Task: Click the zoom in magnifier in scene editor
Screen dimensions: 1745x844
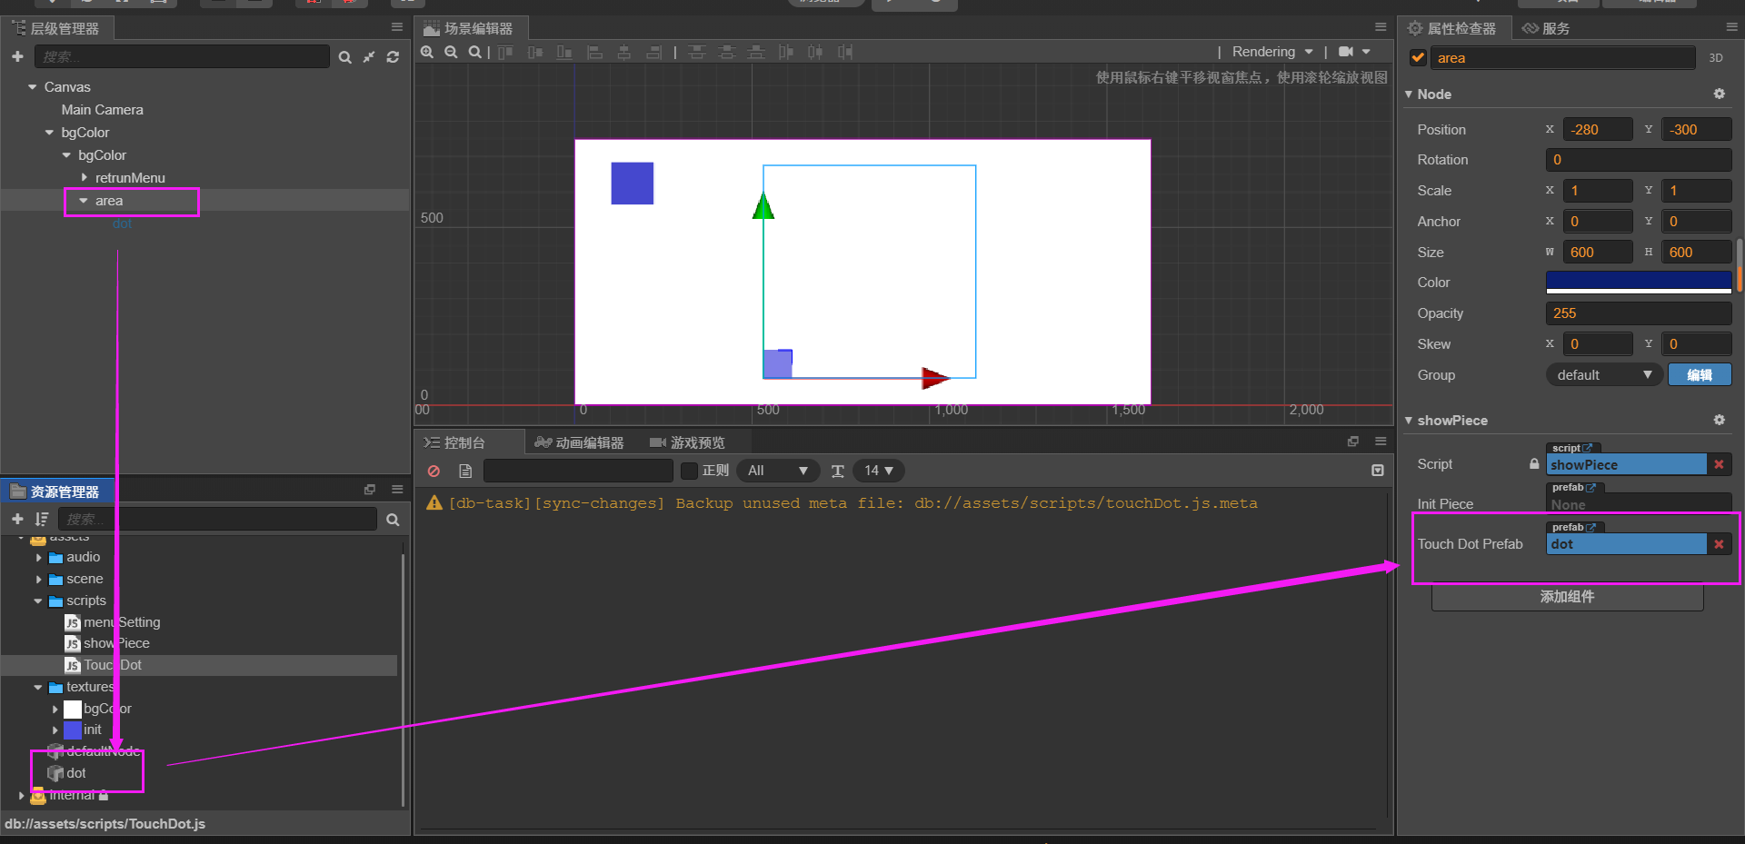Action: tap(427, 52)
